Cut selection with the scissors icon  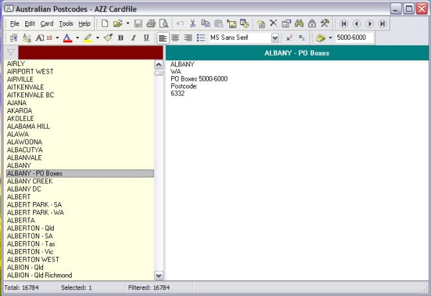(x=193, y=24)
